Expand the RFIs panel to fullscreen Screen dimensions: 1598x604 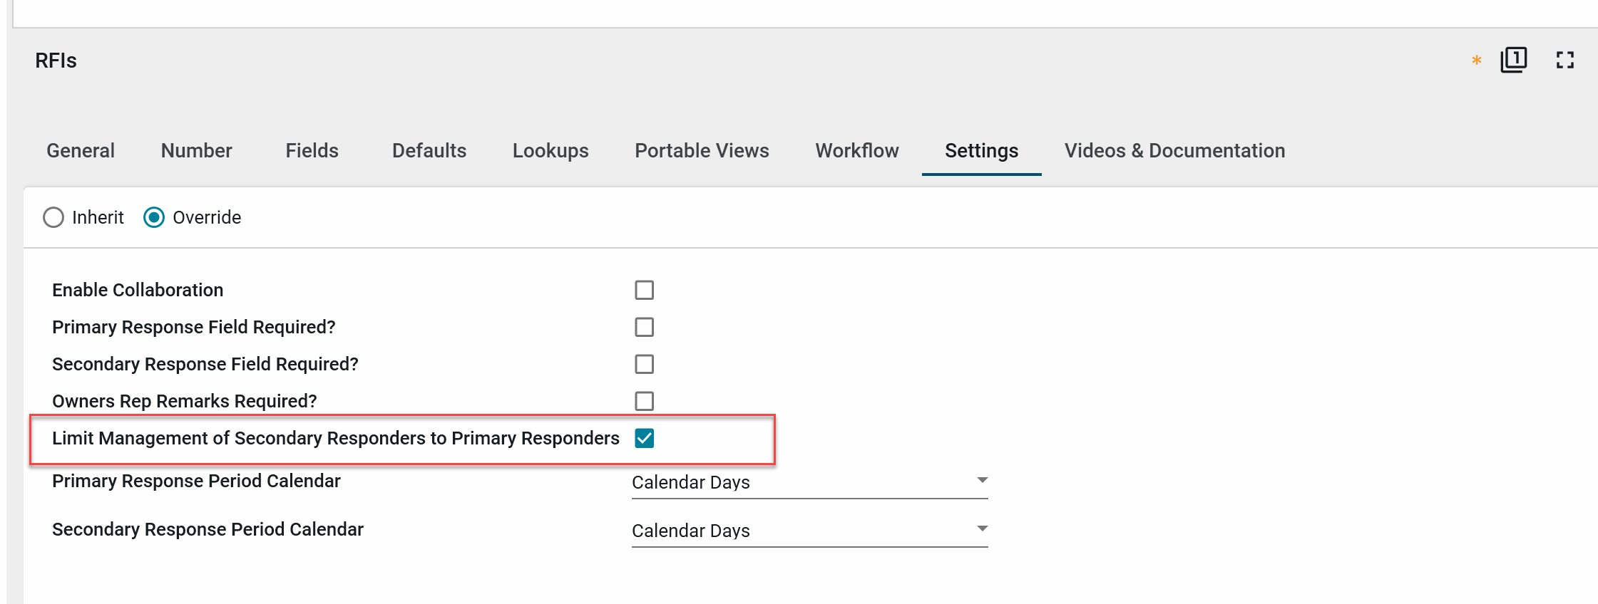click(x=1564, y=61)
